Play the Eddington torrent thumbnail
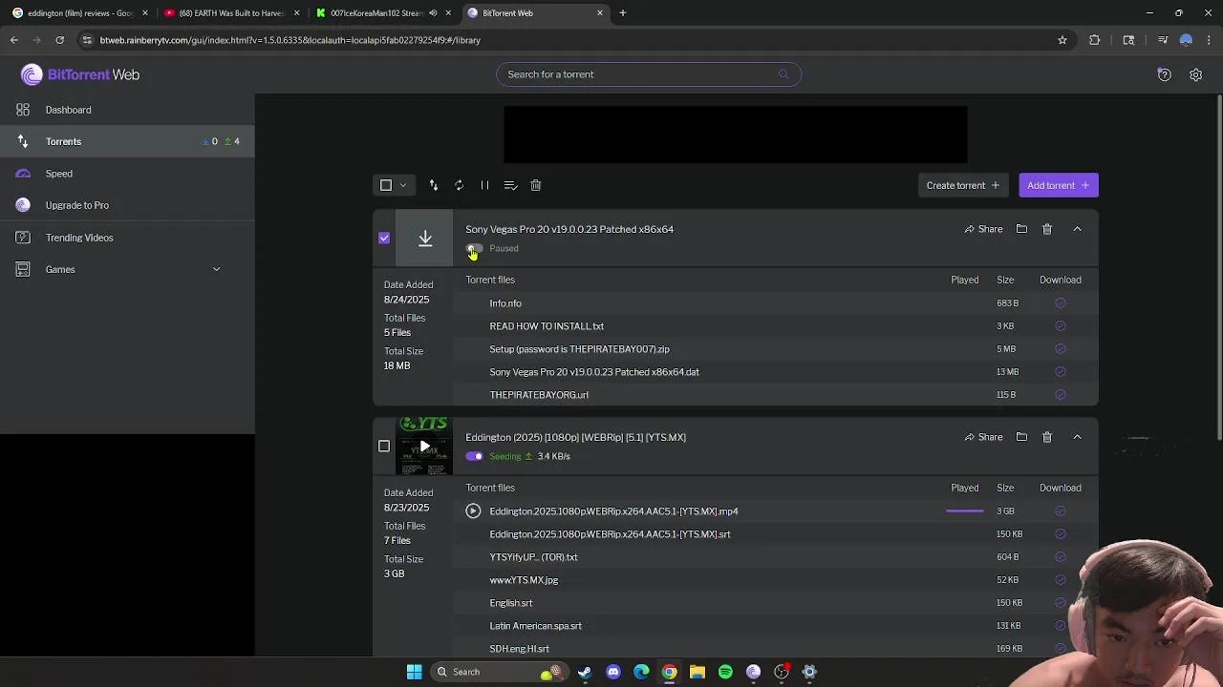Screen dimensions: 1223x687 (425, 446)
